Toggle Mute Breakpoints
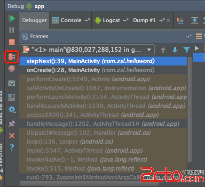 click(12, 68)
